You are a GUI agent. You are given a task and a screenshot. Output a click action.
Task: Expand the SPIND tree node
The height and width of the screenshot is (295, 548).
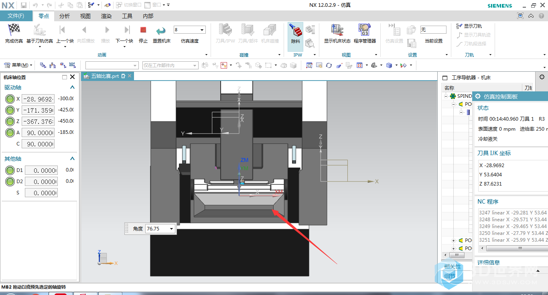point(445,96)
